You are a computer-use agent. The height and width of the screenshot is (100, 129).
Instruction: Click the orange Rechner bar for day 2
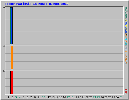[12, 57]
